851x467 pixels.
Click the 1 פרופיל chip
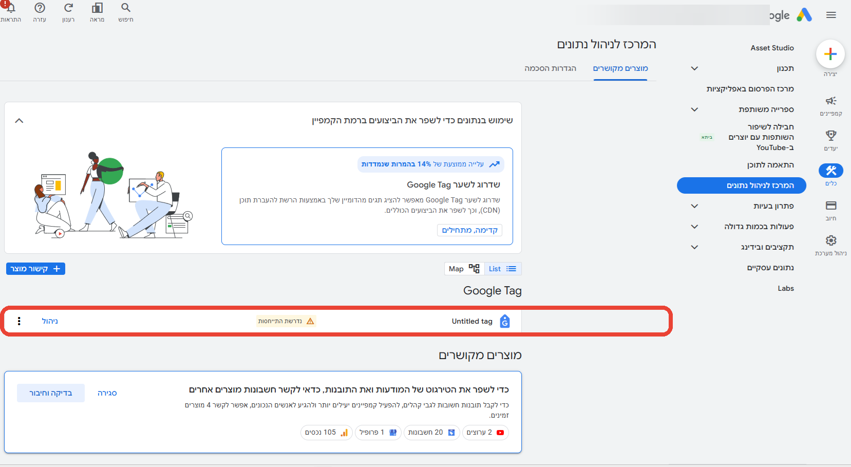(378, 433)
